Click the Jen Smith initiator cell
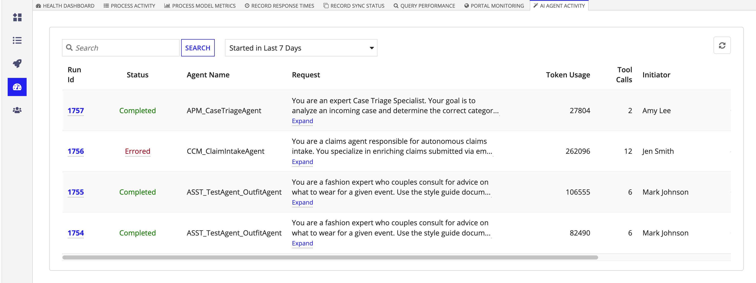The height and width of the screenshot is (283, 756). tap(658, 151)
